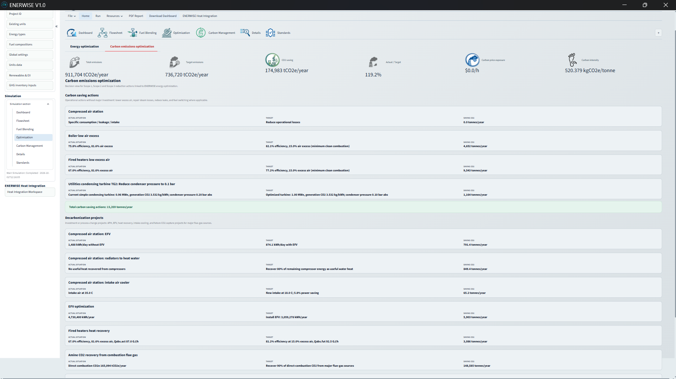Generate the PDF Report
676x379 pixels.
[136, 16]
